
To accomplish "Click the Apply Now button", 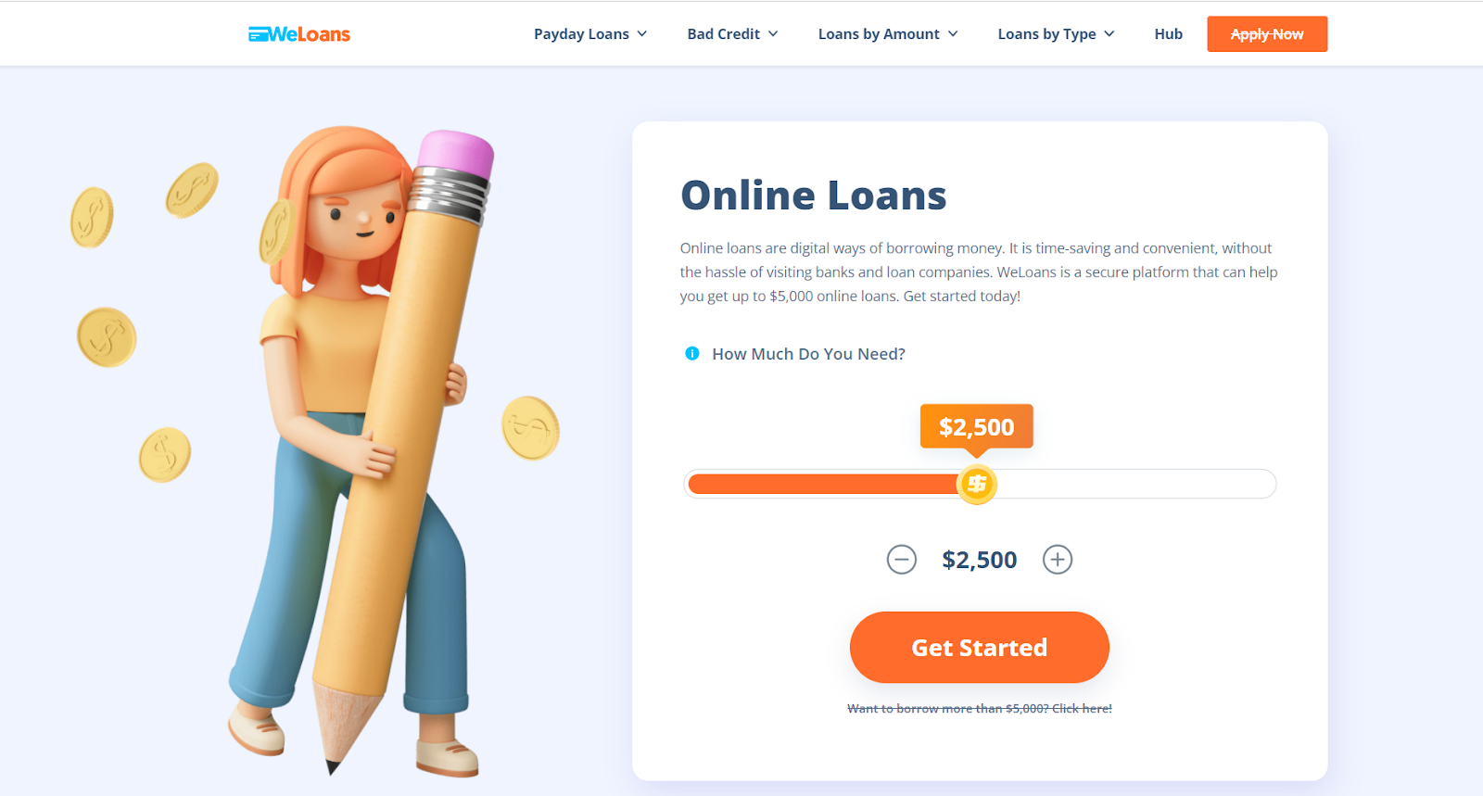I will pos(1267,34).
